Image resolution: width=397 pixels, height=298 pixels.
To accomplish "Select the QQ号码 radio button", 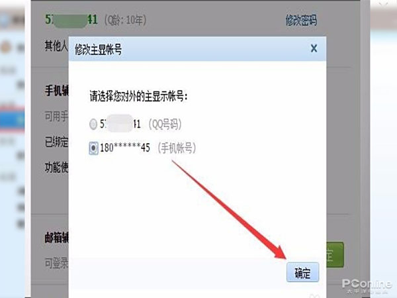I will pyautogui.click(x=93, y=124).
